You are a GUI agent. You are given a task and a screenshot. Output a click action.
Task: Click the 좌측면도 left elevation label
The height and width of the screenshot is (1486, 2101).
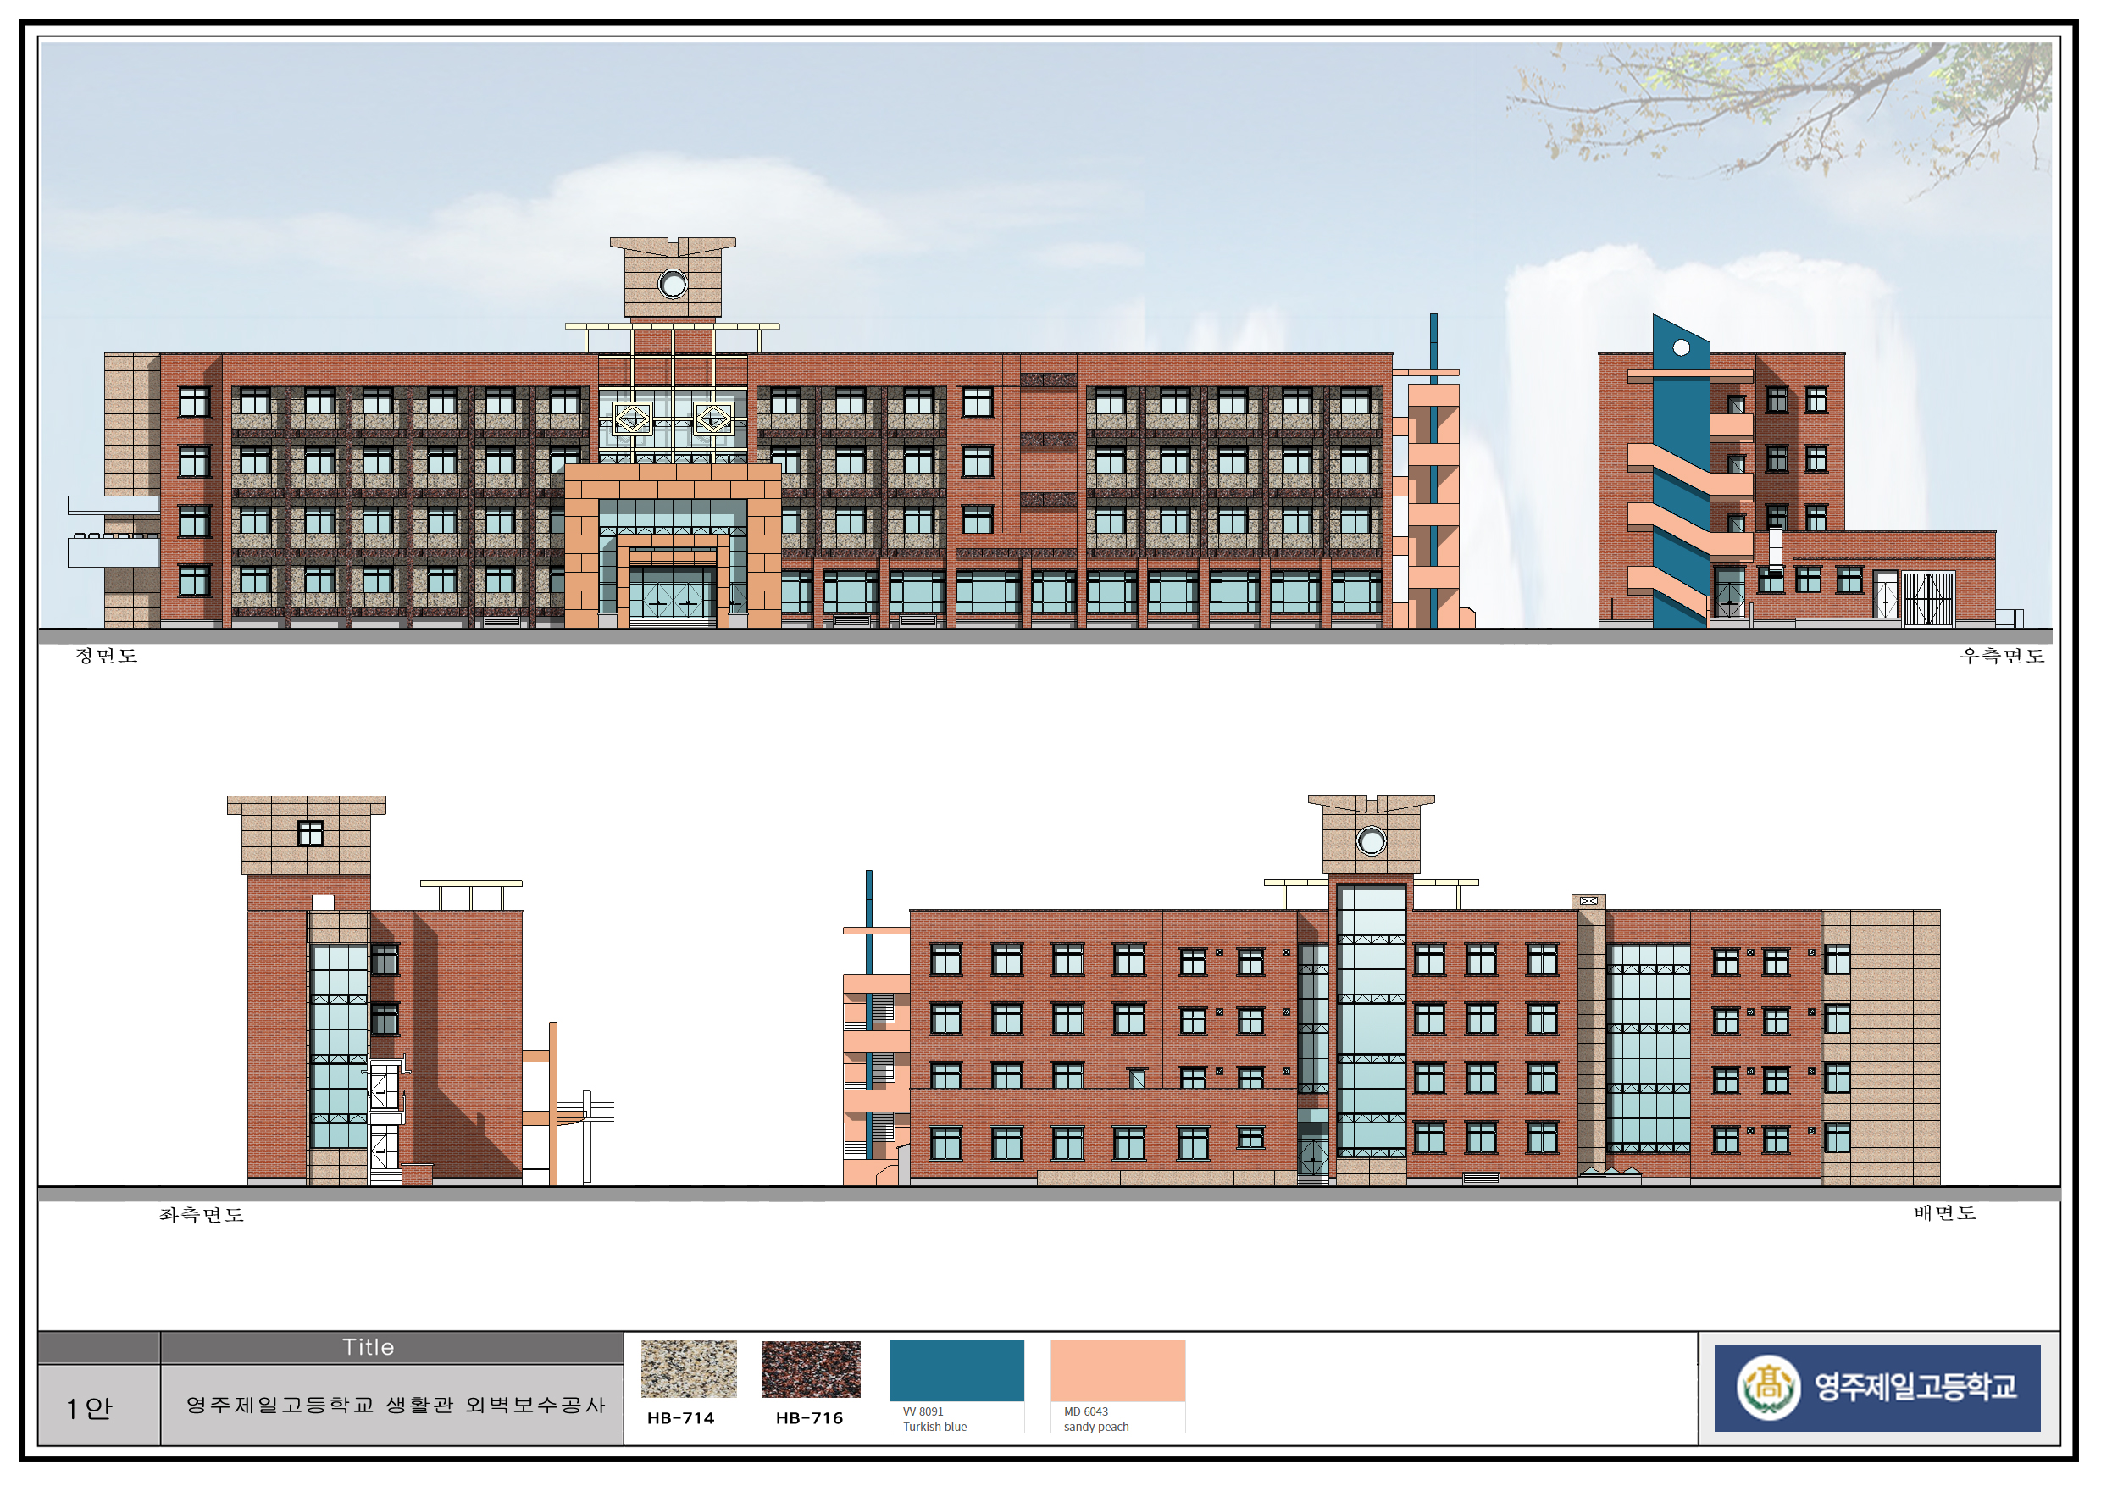202,1214
